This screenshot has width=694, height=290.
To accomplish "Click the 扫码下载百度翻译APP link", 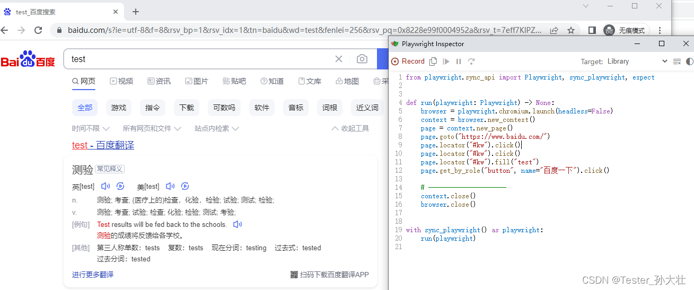I will tap(330, 275).
